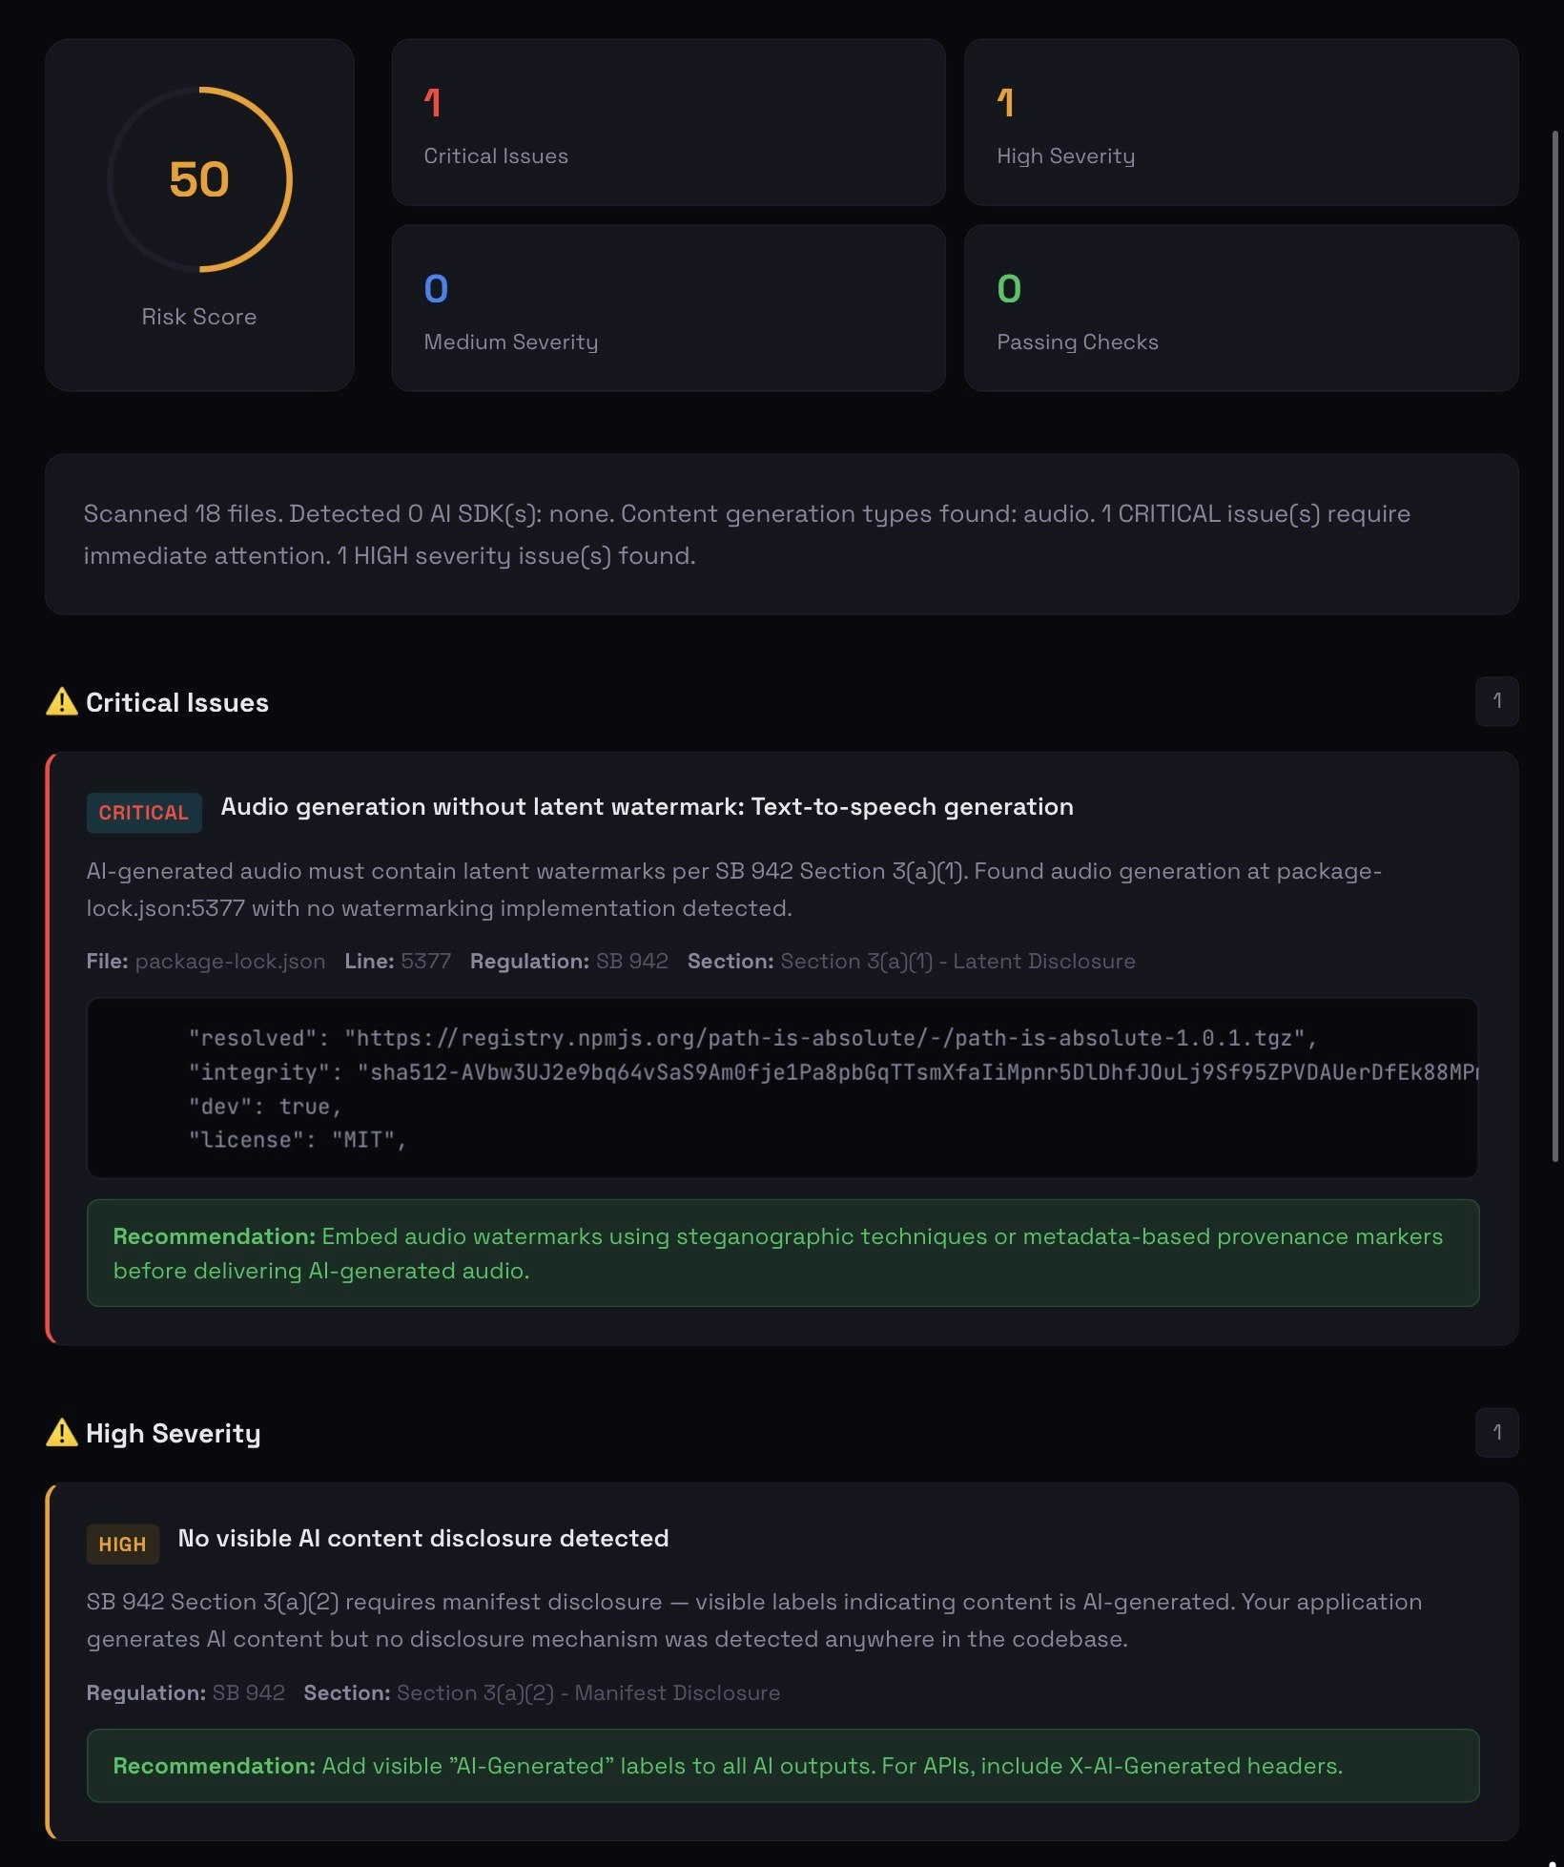1564x1867 pixels.
Task: Click the No visible AI content disclosure title
Action: coord(423,1539)
